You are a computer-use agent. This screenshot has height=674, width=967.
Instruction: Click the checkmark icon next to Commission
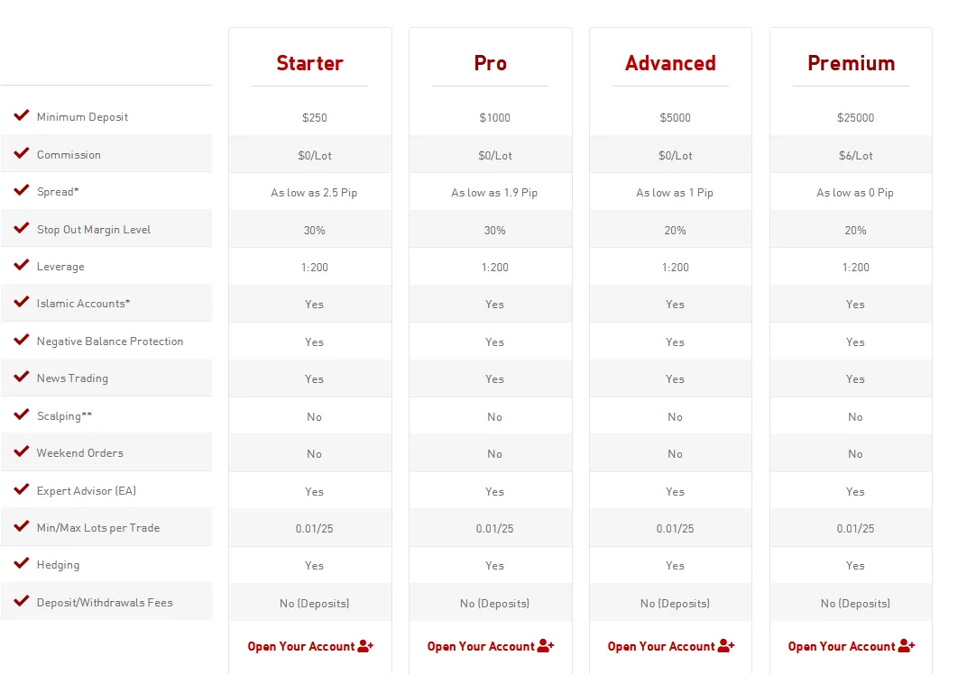22,153
